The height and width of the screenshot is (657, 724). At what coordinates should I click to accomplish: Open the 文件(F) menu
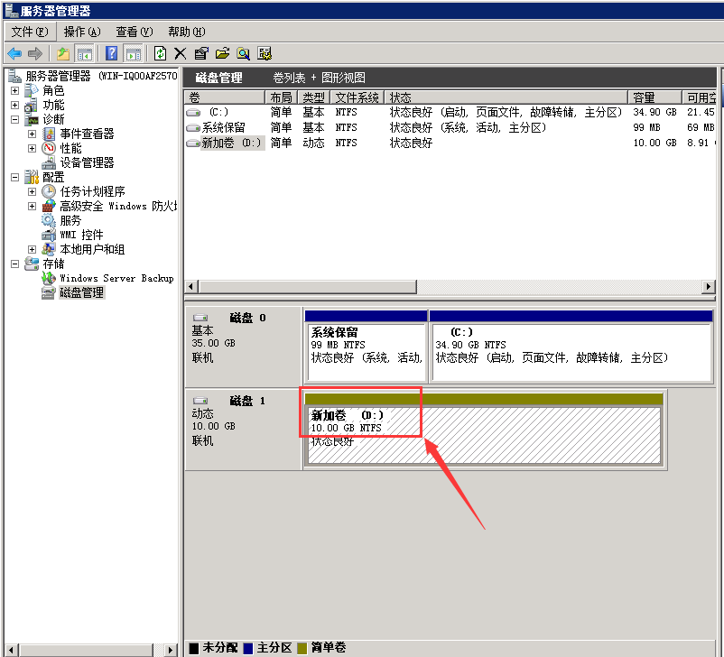(x=29, y=32)
